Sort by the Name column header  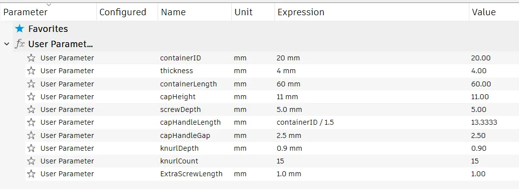coord(173,12)
